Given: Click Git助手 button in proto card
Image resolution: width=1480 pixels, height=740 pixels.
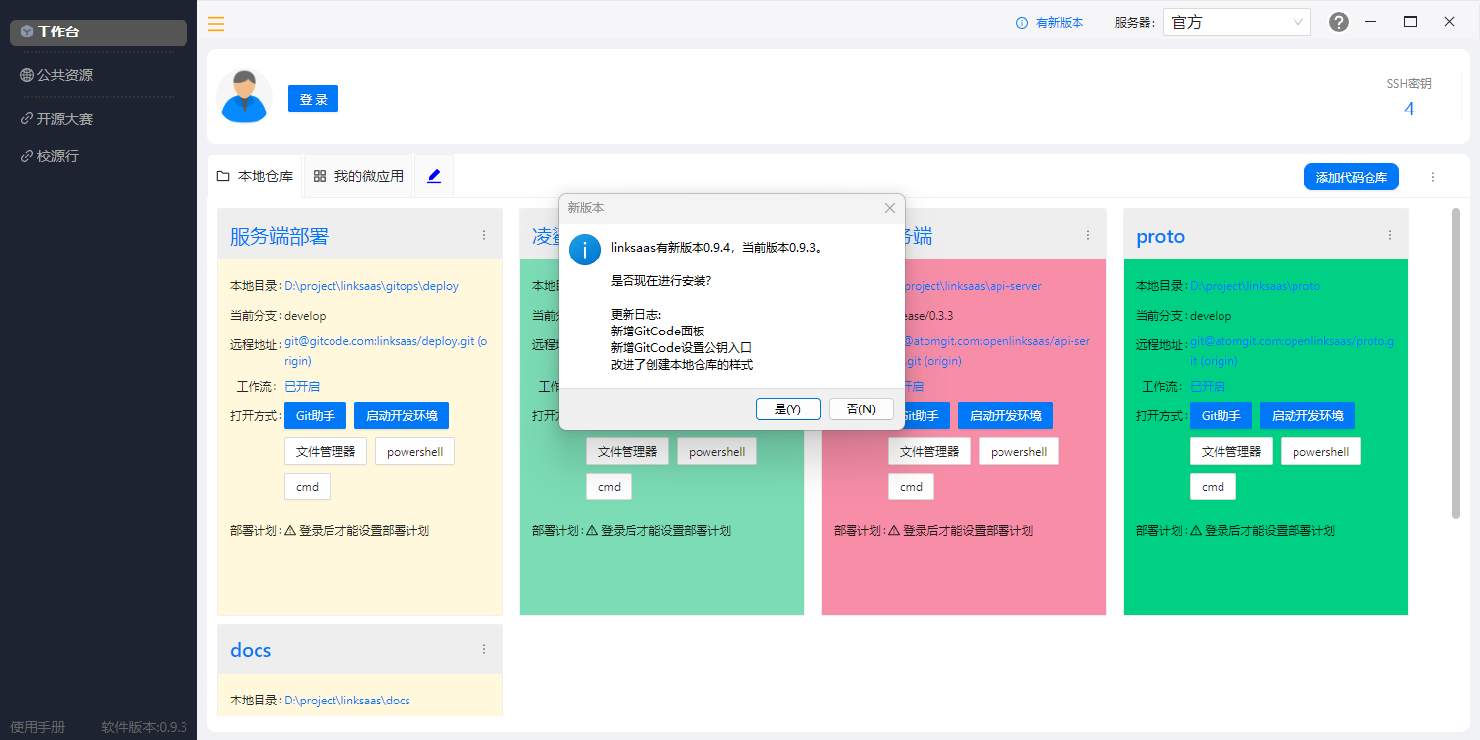Looking at the screenshot, I should tap(1221, 415).
